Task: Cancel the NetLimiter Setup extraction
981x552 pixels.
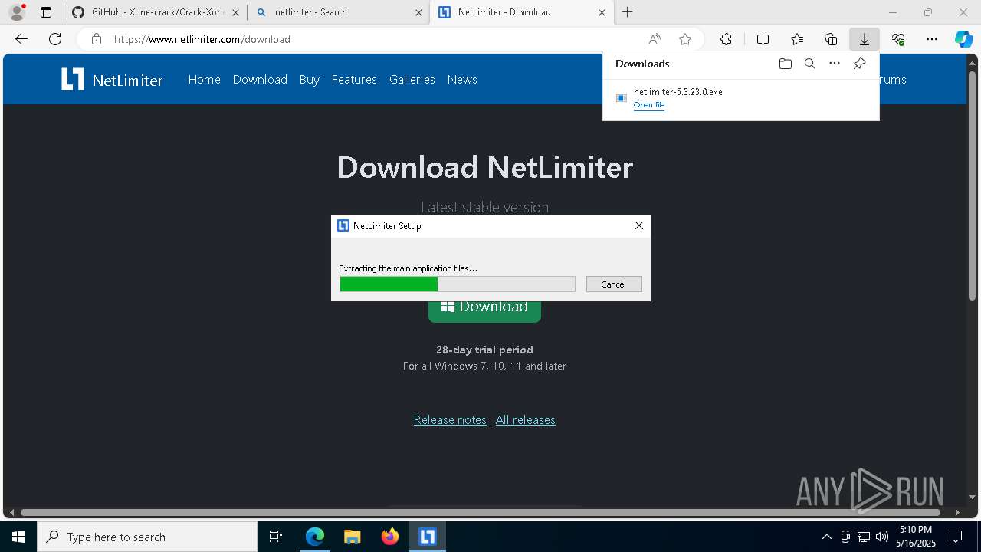Action: point(614,284)
